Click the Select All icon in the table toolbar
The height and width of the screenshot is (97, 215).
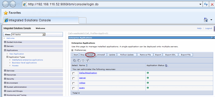tap(75, 60)
